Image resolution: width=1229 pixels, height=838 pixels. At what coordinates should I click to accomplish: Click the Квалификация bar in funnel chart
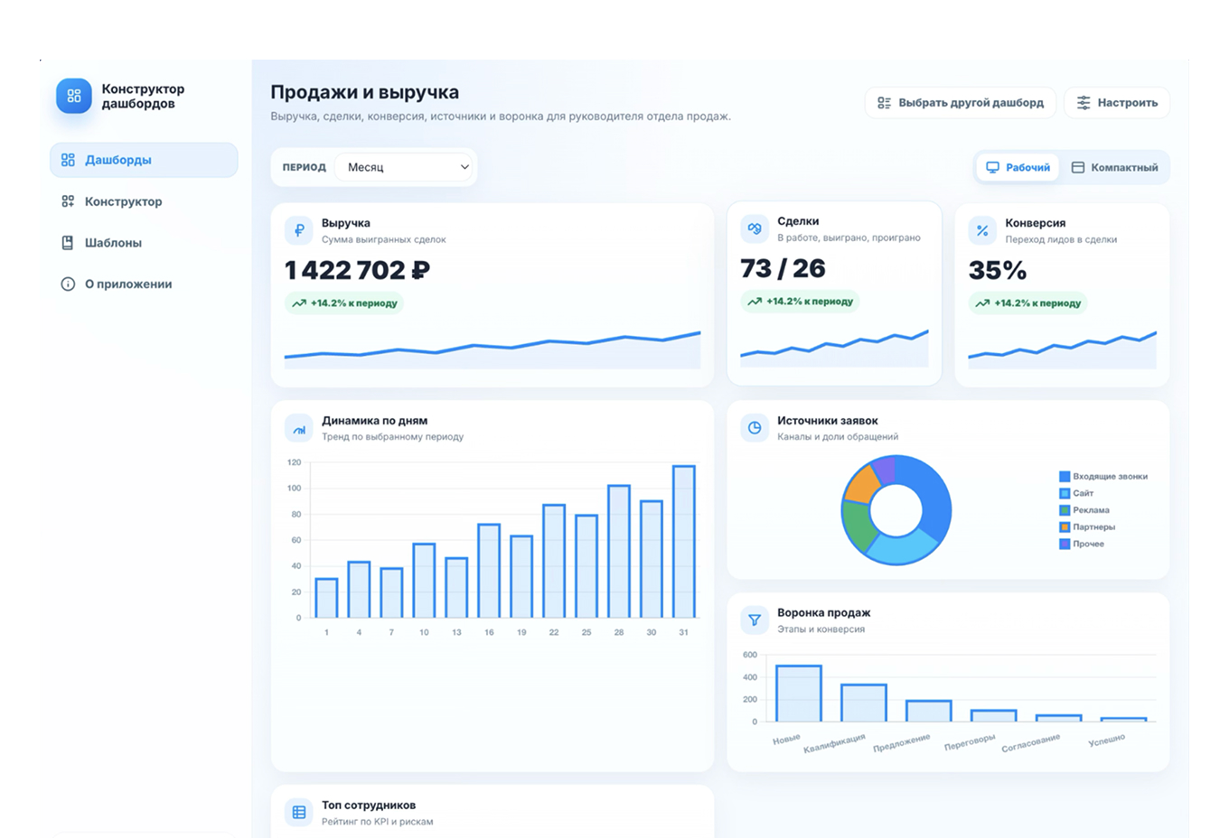coord(864,703)
